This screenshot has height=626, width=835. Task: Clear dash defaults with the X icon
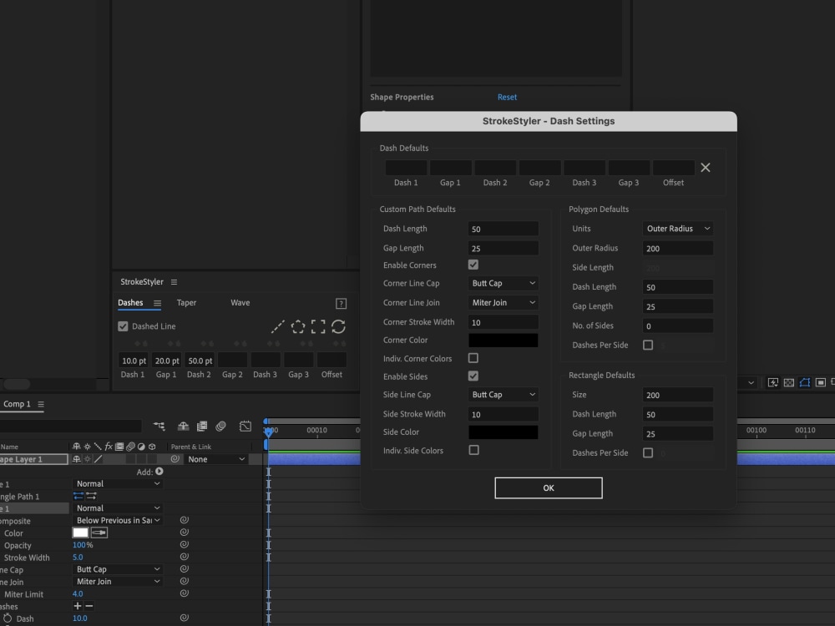point(705,168)
